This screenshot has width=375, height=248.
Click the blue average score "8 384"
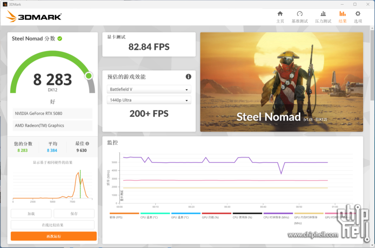click(x=52, y=150)
